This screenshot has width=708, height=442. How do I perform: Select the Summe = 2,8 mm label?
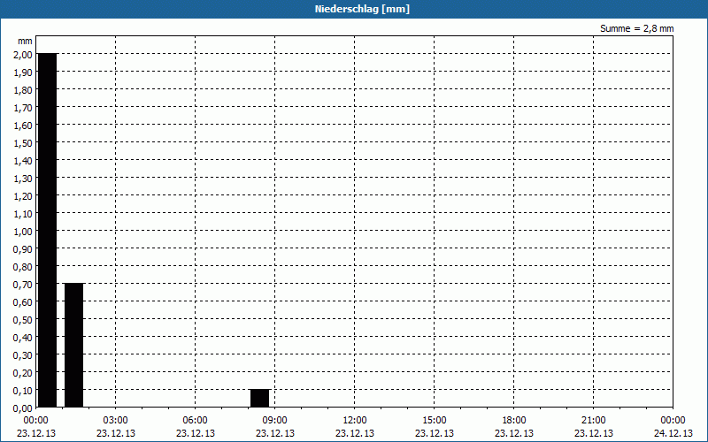(636, 28)
